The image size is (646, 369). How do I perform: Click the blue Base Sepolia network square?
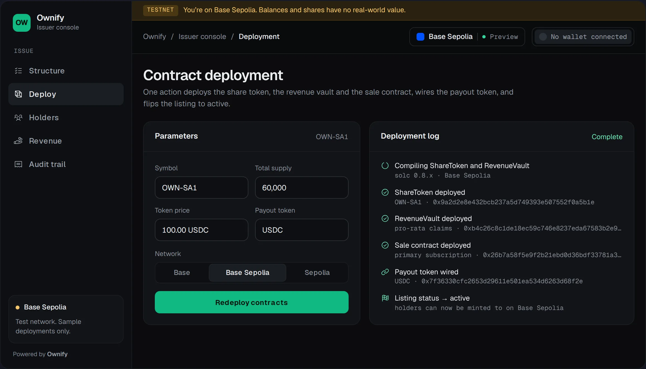click(x=420, y=37)
